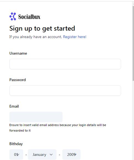Click the vertical scrollbar thumb

(x=133, y=43)
